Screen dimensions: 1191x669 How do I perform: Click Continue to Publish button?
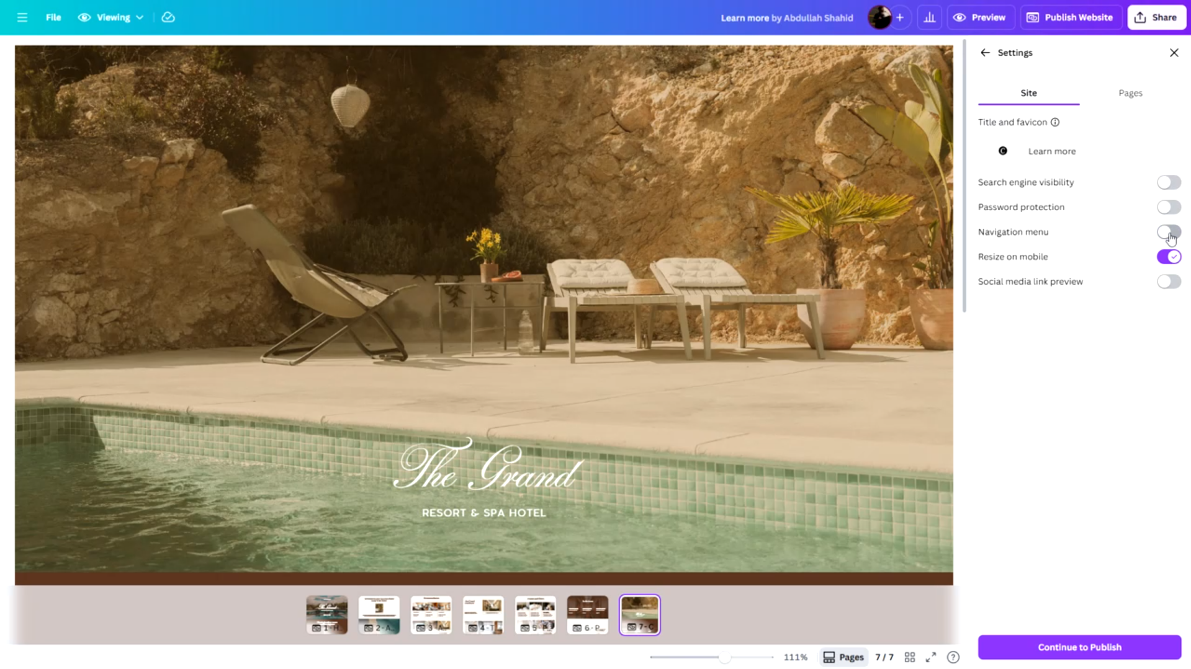pos(1079,647)
